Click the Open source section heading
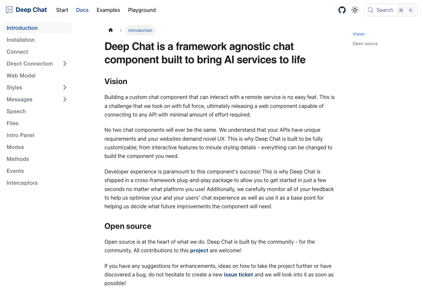 128,226
